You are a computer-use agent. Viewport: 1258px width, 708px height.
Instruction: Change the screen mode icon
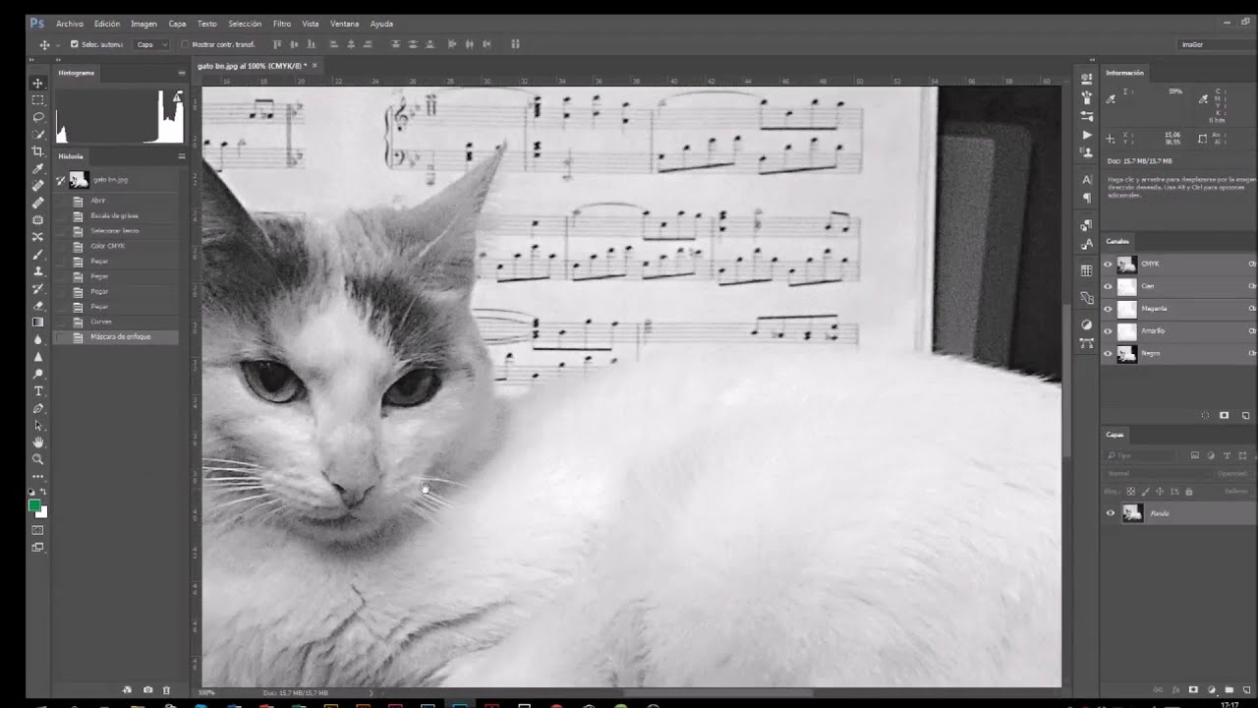[x=38, y=548]
